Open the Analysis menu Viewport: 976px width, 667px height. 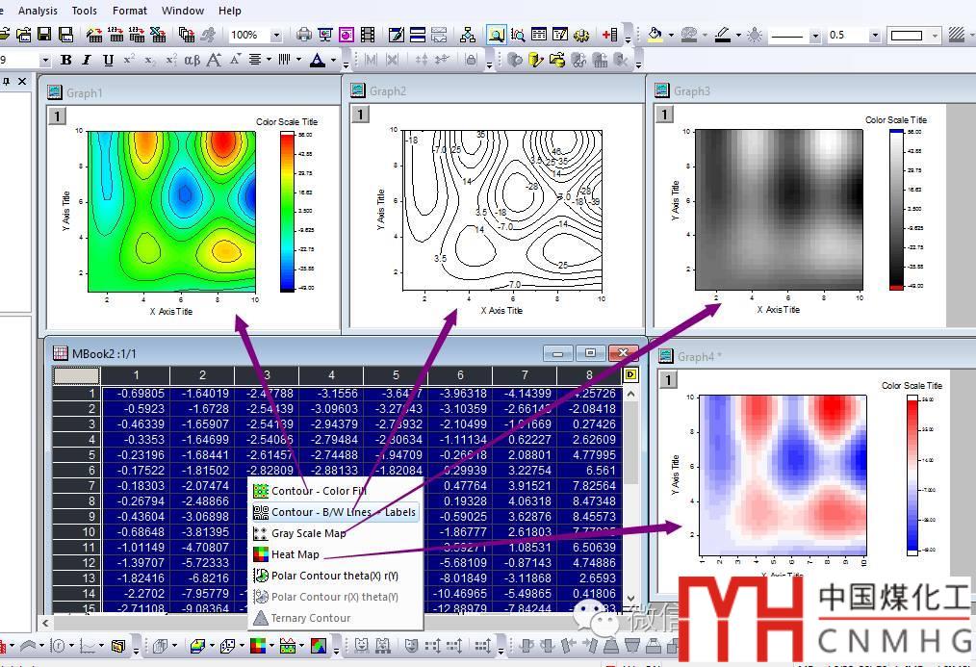click(38, 11)
